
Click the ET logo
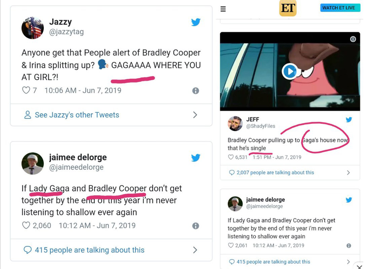click(288, 8)
